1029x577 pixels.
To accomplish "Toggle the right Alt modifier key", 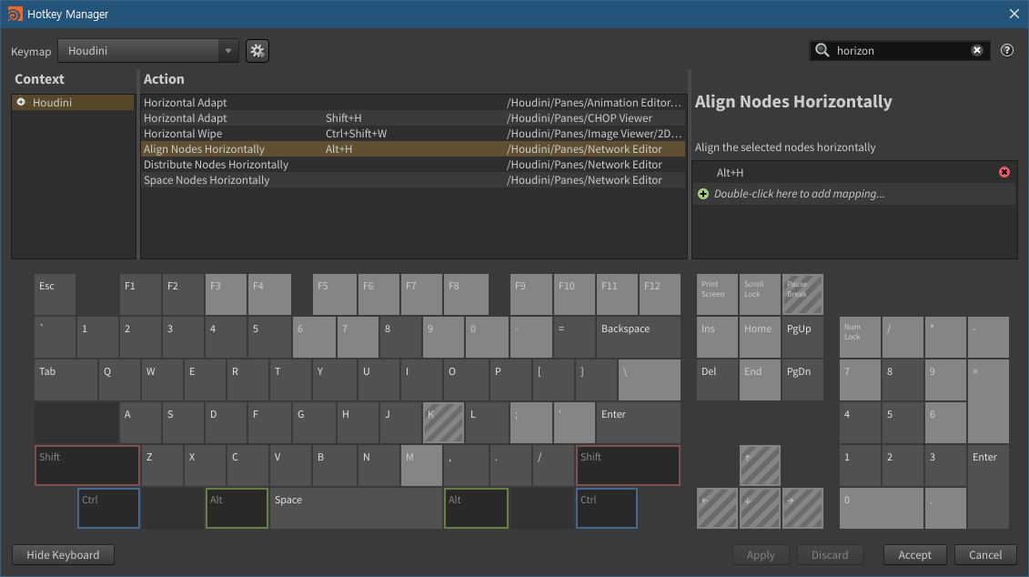I will [x=477, y=508].
